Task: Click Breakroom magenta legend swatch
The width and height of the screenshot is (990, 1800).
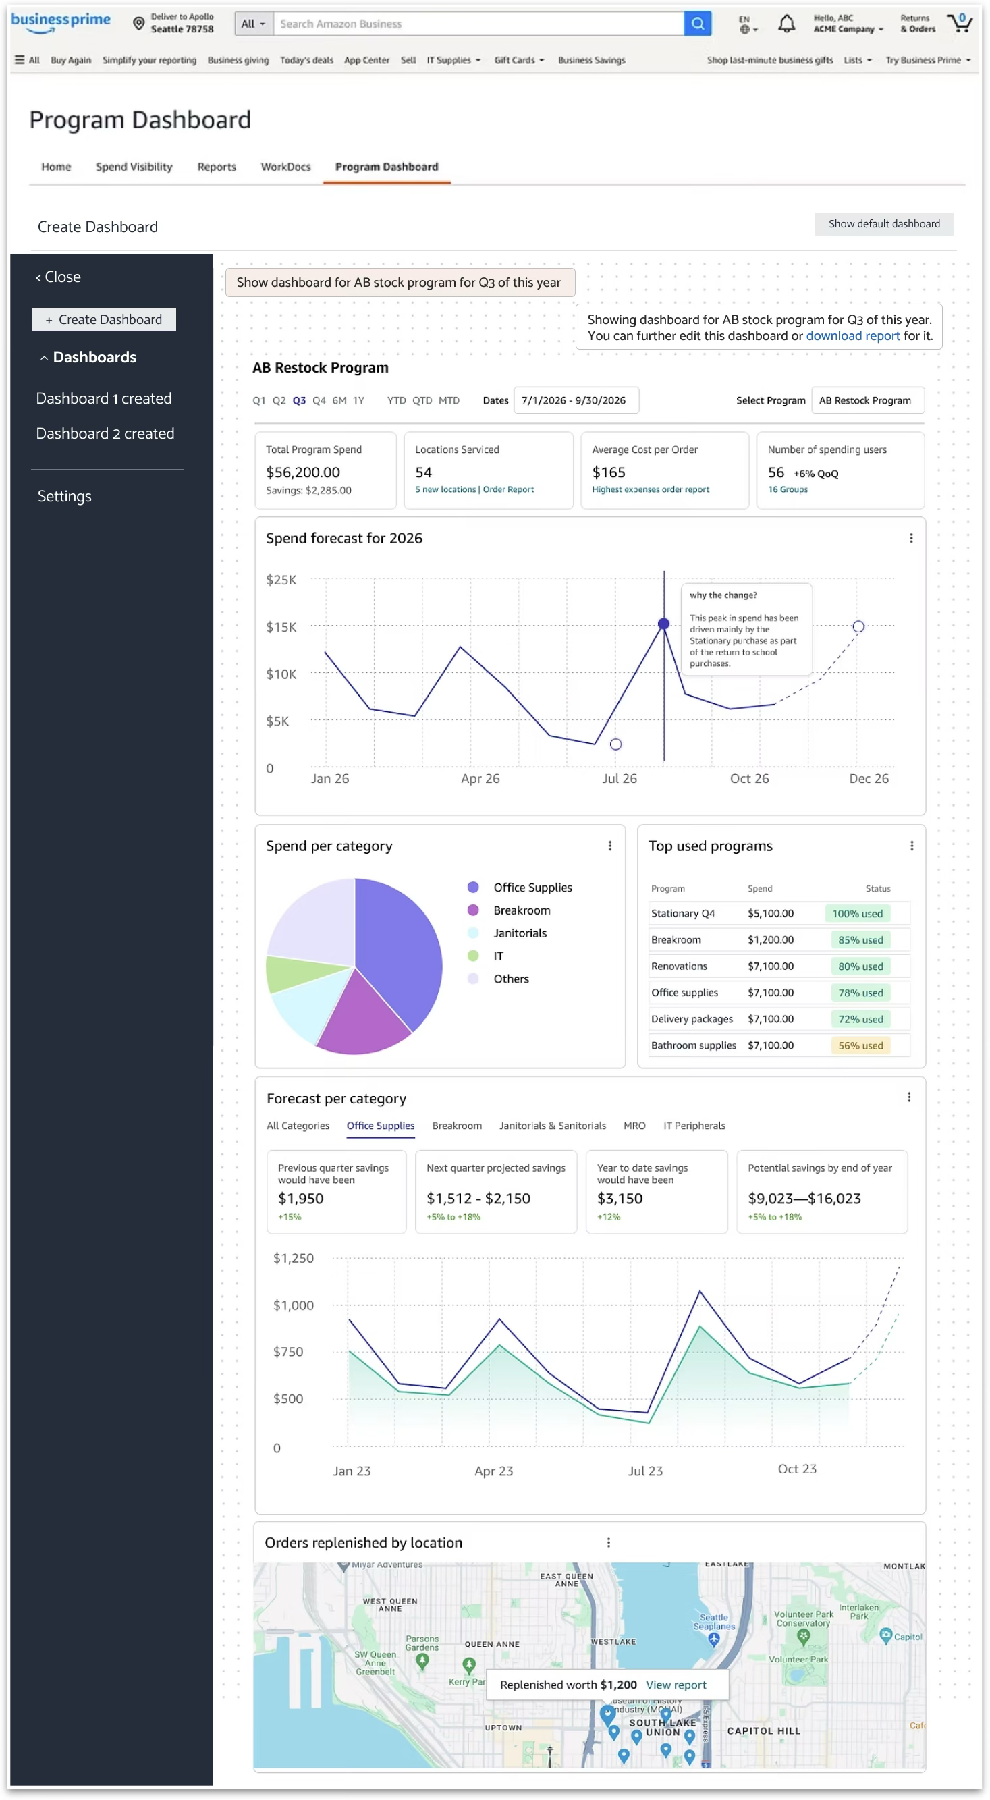Action: (473, 910)
